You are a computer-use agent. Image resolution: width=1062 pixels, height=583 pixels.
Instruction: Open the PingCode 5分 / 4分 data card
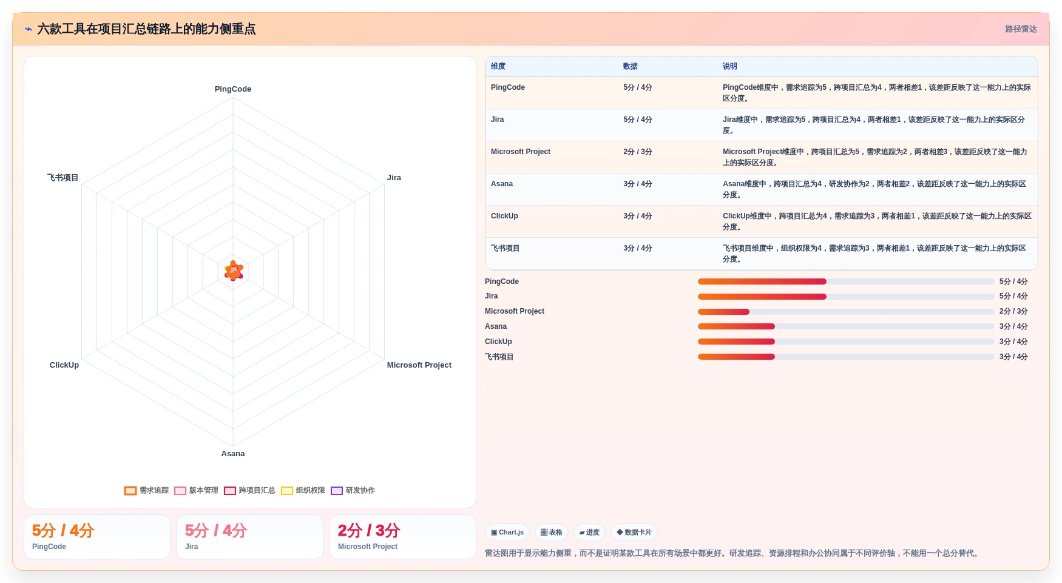click(97, 537)
